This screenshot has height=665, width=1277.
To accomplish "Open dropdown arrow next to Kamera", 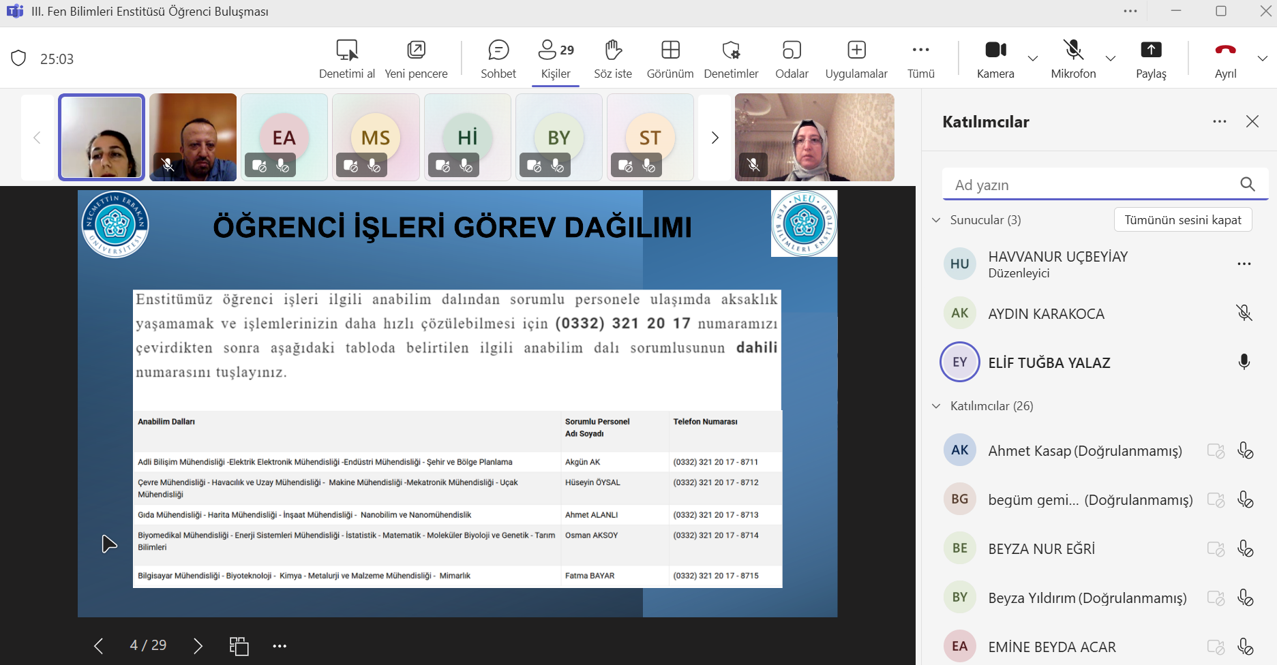I will [1032, 59].
